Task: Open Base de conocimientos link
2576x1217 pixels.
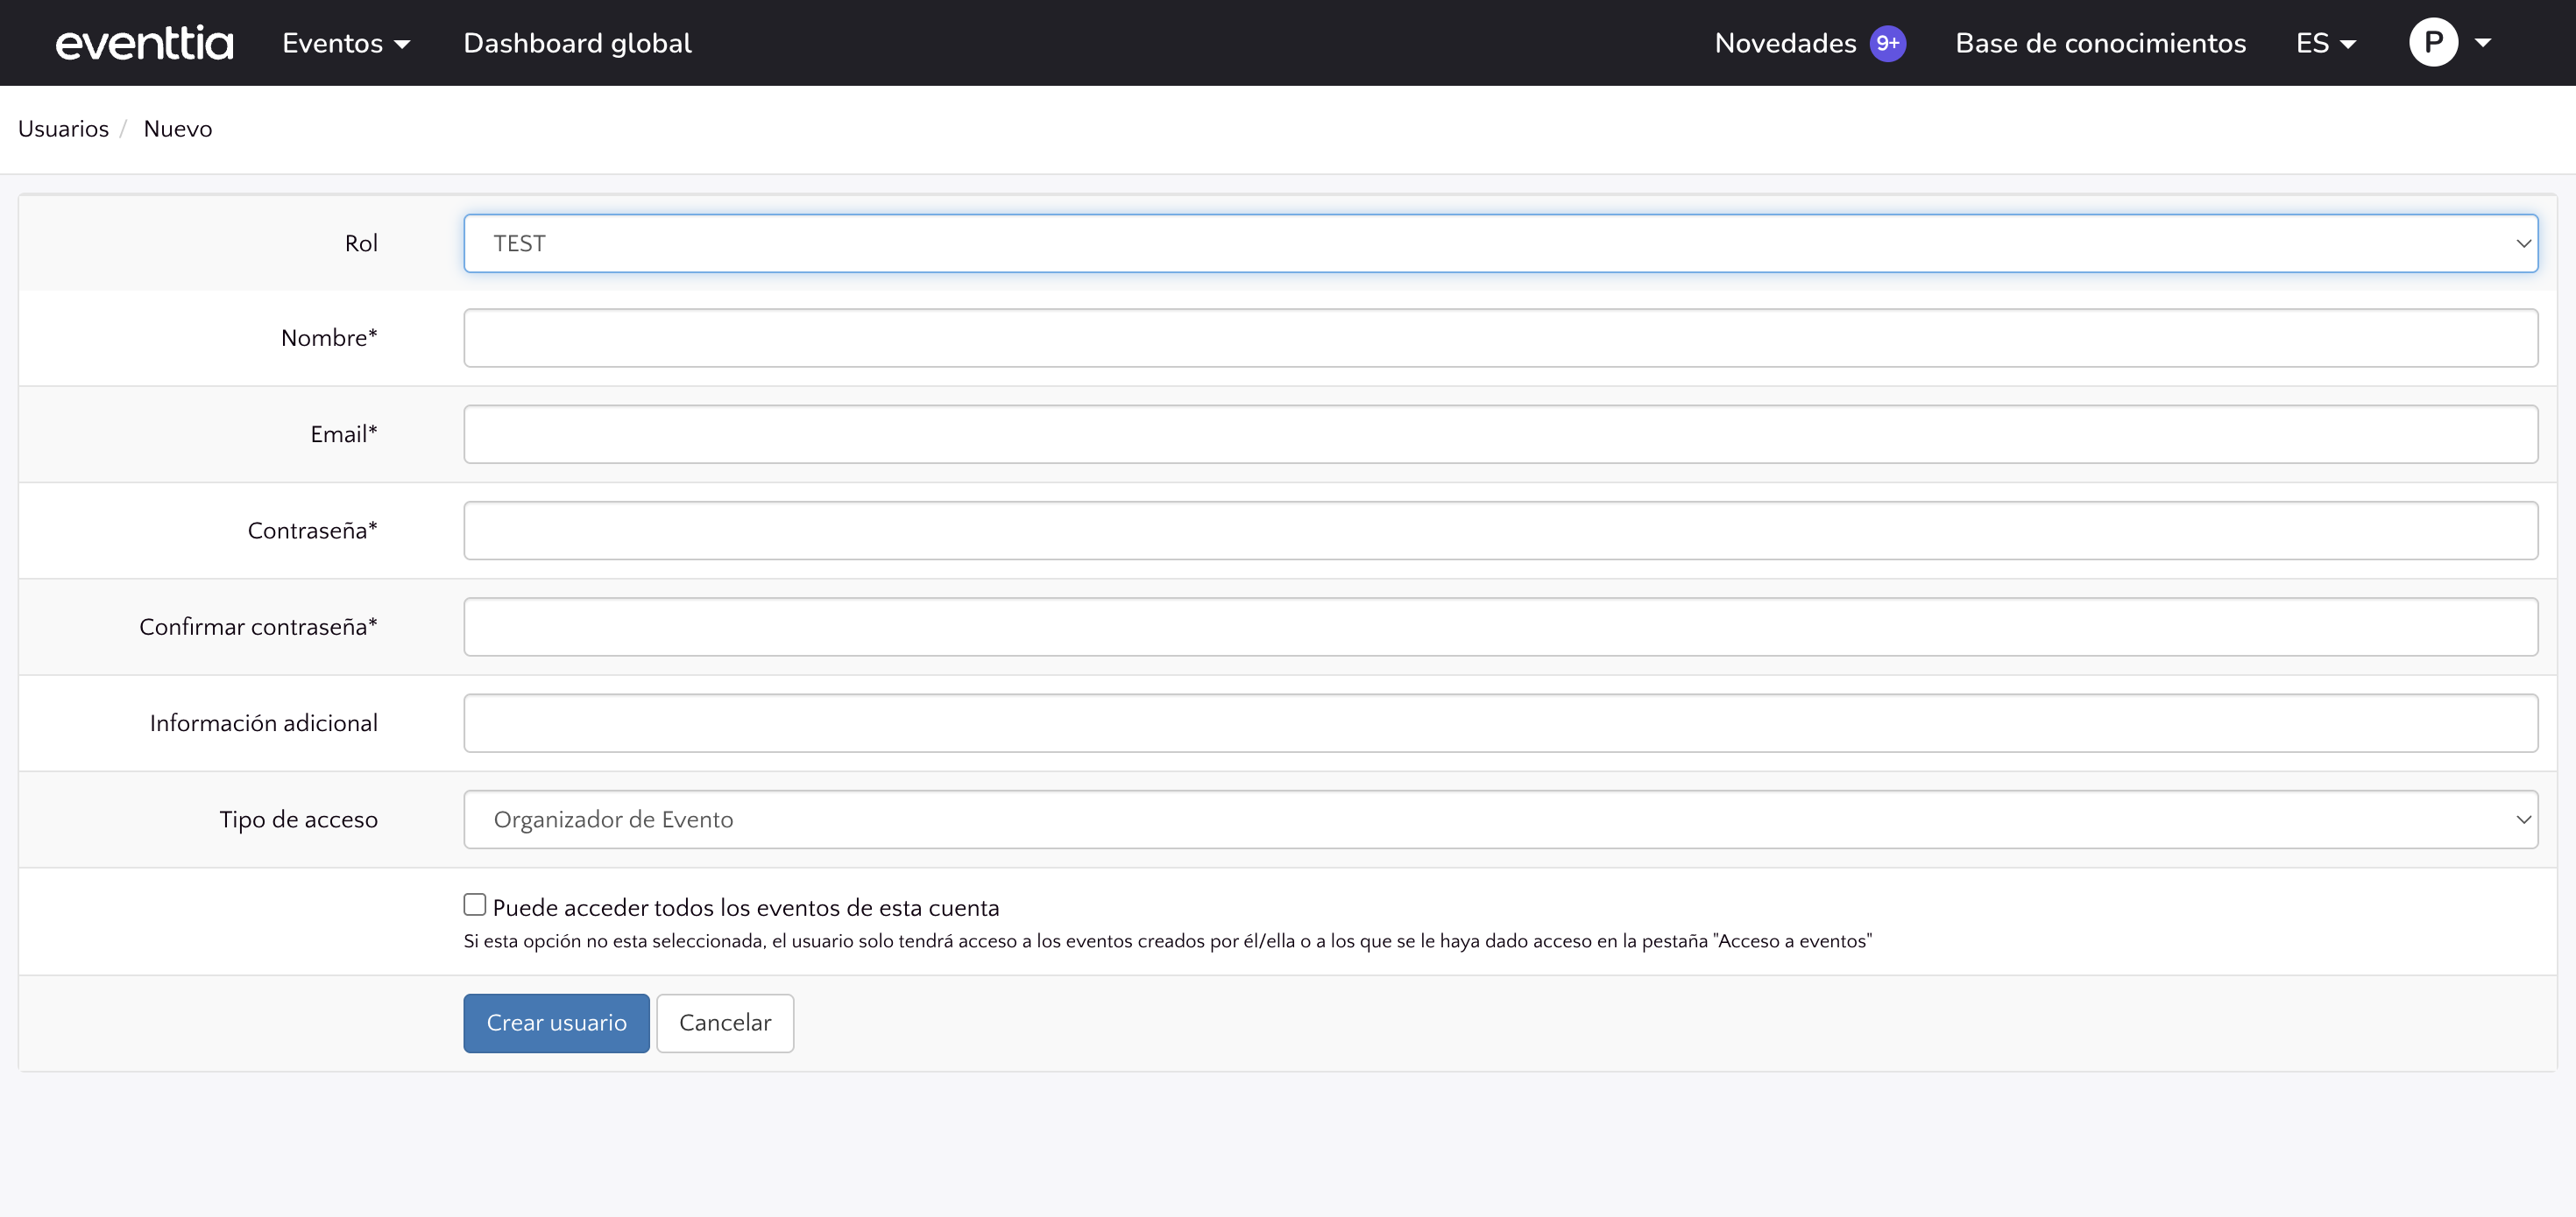Action: tap(2100, 43)
